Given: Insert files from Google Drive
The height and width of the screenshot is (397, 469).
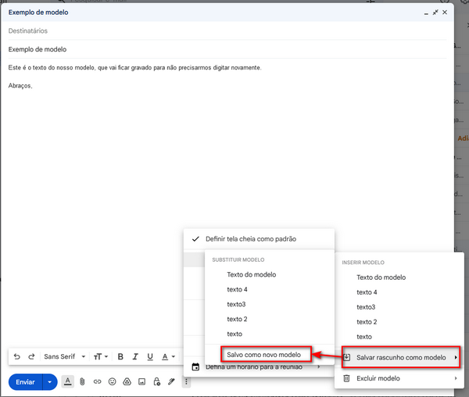Looking at the screenshot, I should pos(127,381).
